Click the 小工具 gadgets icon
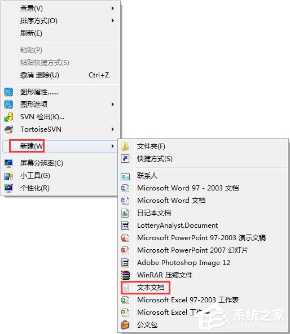The width and height of the screenshot is (290, 334). (x=8, y=176)
